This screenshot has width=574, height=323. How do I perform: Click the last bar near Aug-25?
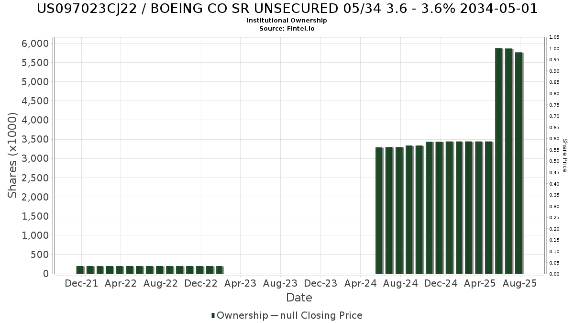coord(519,163)
